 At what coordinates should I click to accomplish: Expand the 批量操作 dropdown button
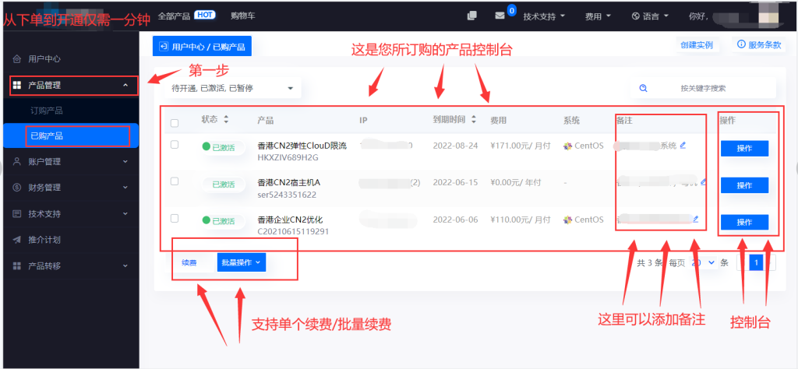tap(242, 263)
